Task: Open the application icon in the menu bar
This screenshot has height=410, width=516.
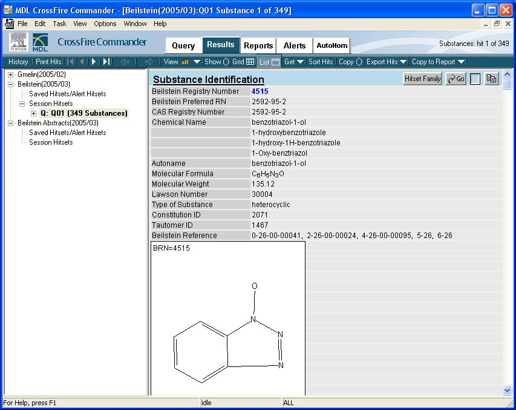Action: click(x=9, y=24)
